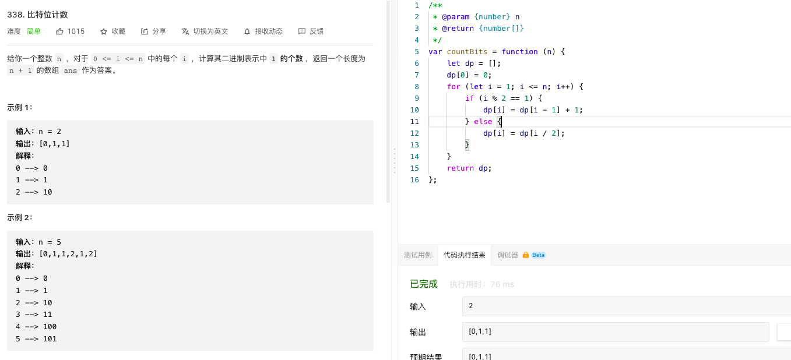Select the 代码执行结果 tab

point(465,255)
